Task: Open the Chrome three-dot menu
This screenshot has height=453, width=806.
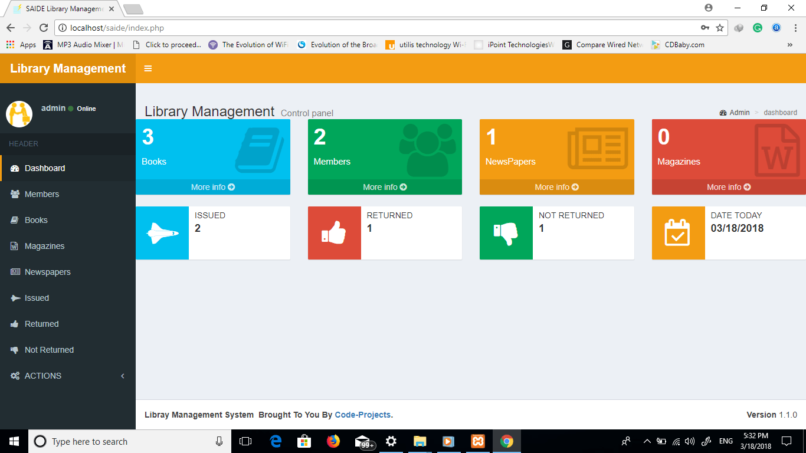Action: [795, 27]
